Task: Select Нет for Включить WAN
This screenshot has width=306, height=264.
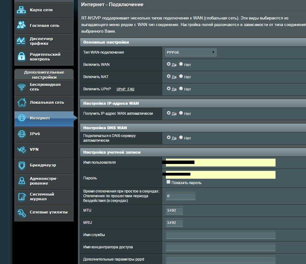Action: pos(181,64)
